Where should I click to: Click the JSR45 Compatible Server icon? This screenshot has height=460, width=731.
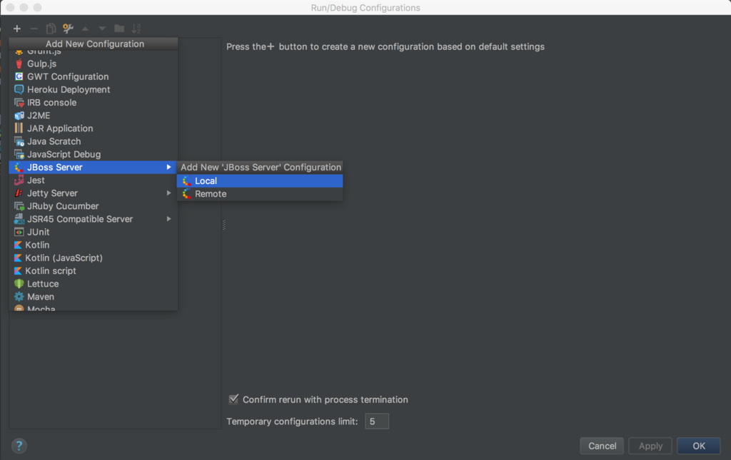[19, 219]
